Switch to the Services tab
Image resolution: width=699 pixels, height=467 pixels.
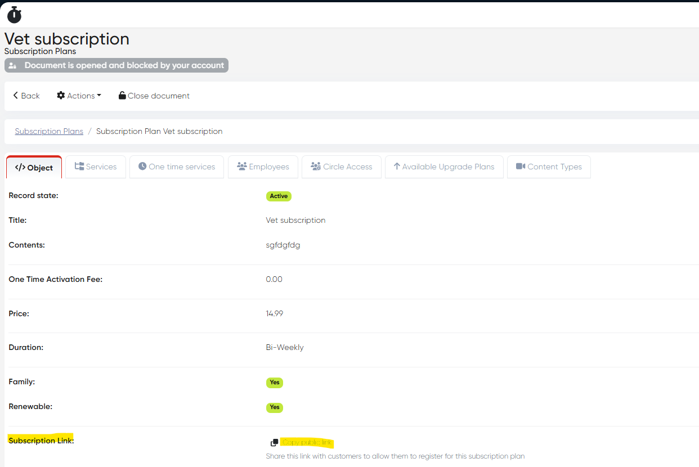click(96, 167)
